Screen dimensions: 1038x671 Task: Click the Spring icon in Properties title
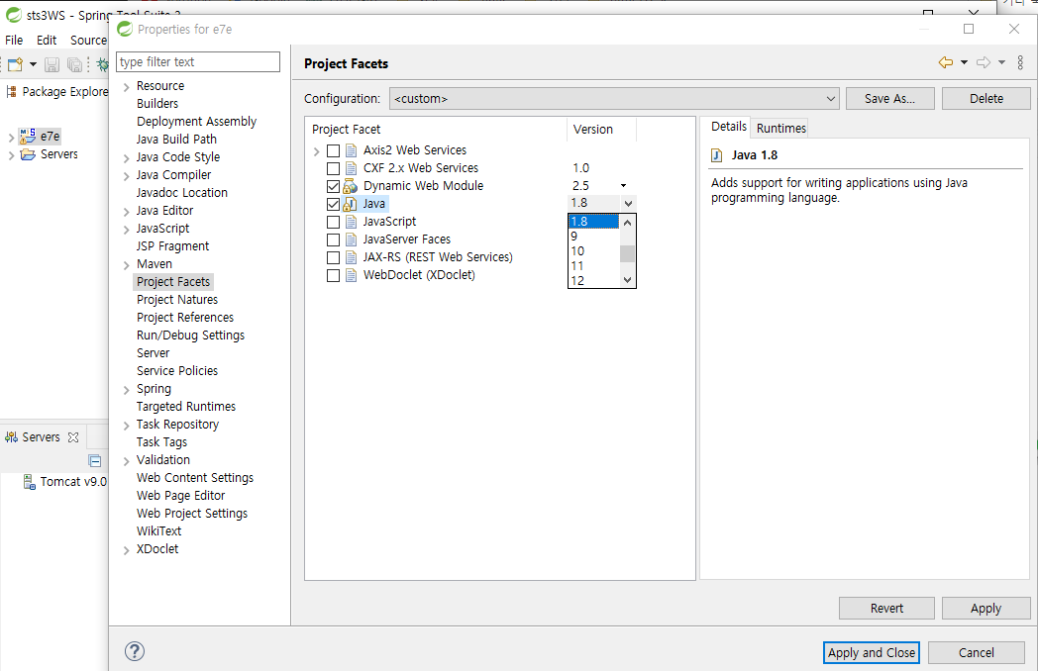(125, 29)
